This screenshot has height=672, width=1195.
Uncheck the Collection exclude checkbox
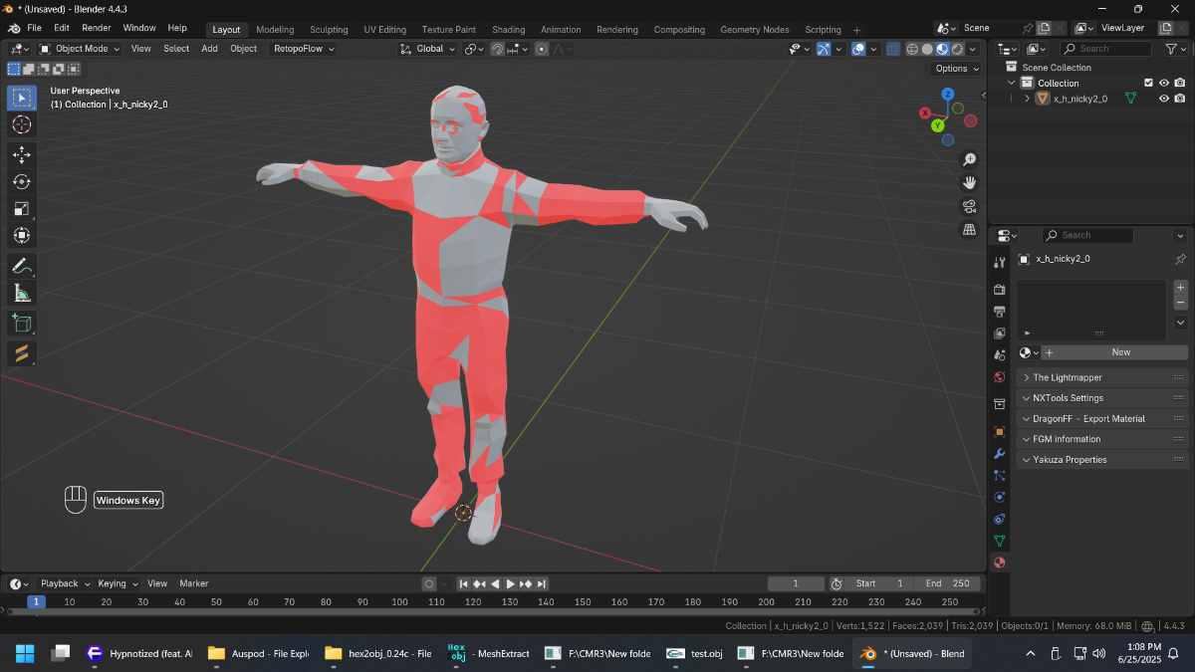pos(1148,83)
